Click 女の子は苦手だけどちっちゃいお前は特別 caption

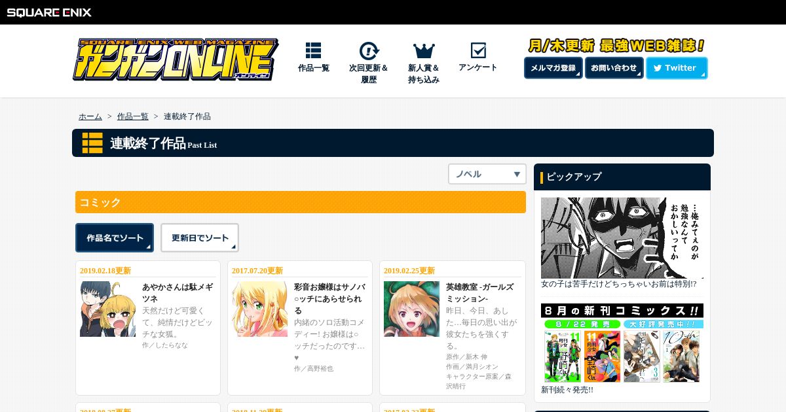click(x=619, y=284)
